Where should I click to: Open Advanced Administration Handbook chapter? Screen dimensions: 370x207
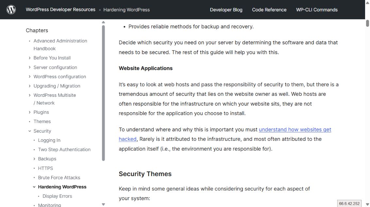point(60,45)
